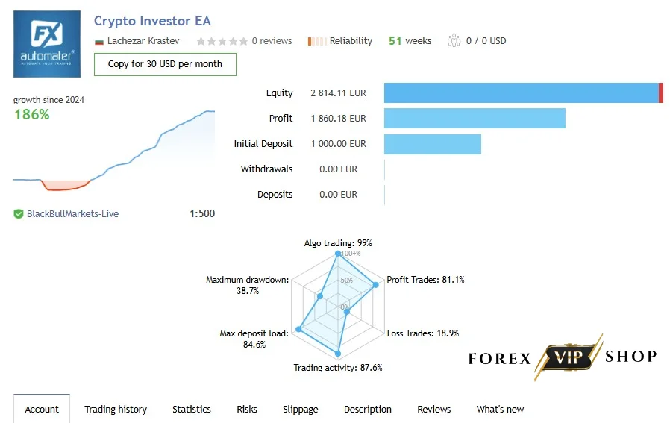The image size is (670, 423).
Task: Open the Reviews tab
Action: click(434, 409)
